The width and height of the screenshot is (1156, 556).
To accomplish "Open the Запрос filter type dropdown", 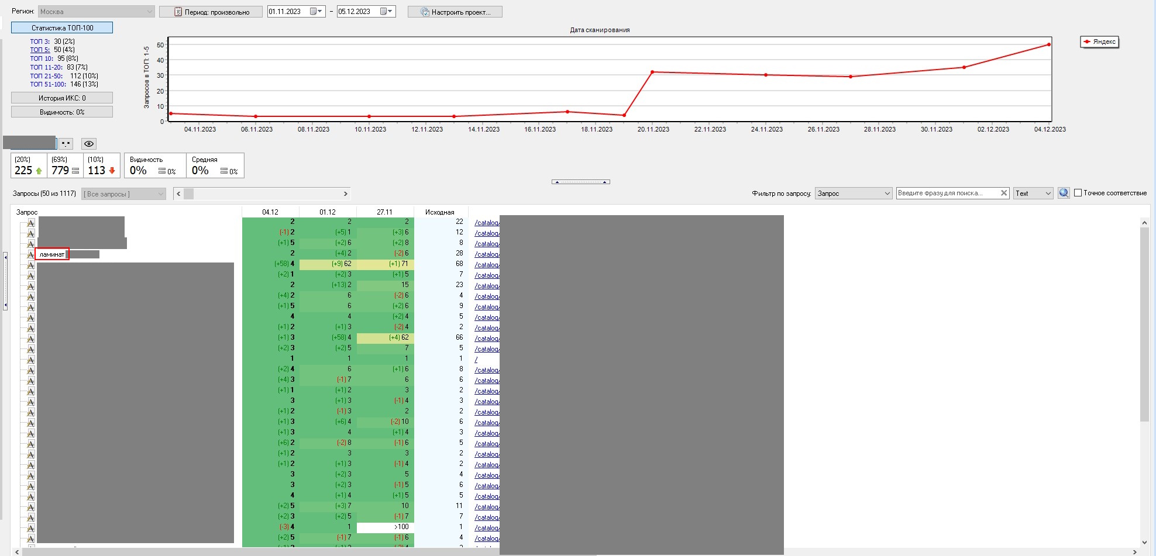I will (853, 194).
